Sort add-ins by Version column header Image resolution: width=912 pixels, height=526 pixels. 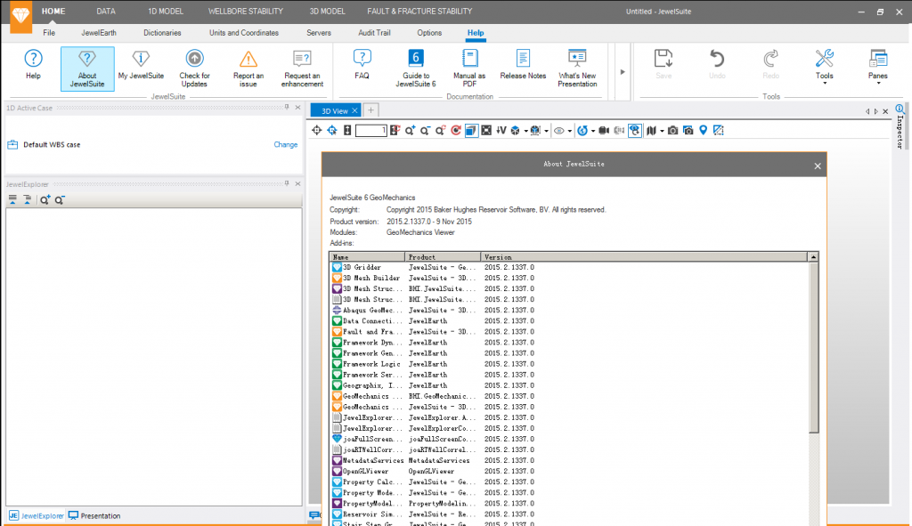coord(645,257)
